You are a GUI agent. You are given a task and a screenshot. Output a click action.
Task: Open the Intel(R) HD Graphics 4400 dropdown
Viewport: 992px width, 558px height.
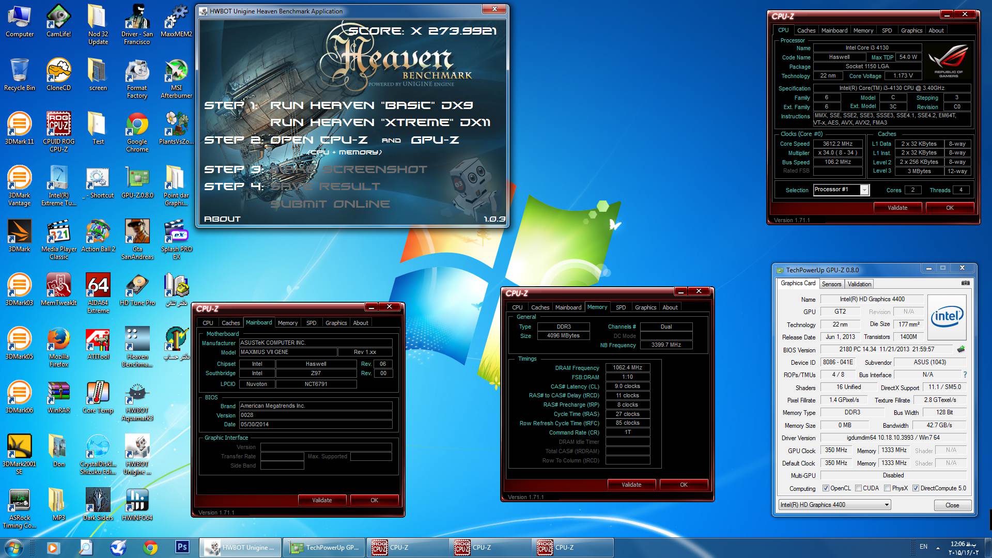(x=834, y=505)
